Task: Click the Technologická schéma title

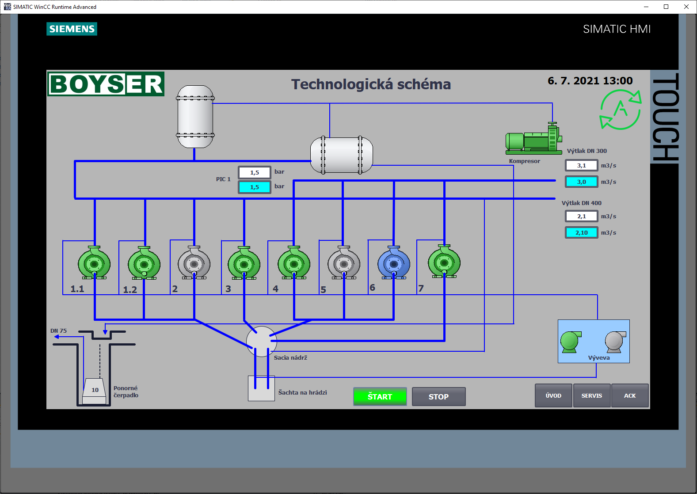Action: [x=371, y=84]
